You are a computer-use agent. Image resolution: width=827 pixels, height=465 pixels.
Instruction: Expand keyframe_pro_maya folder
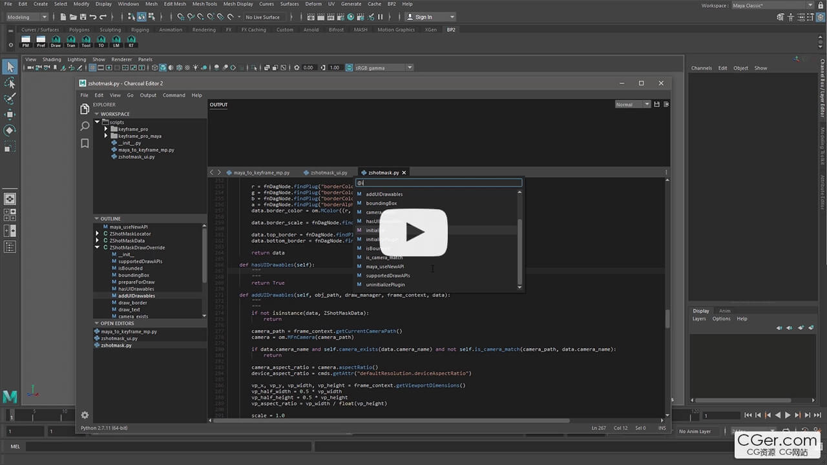click(107, 136)
